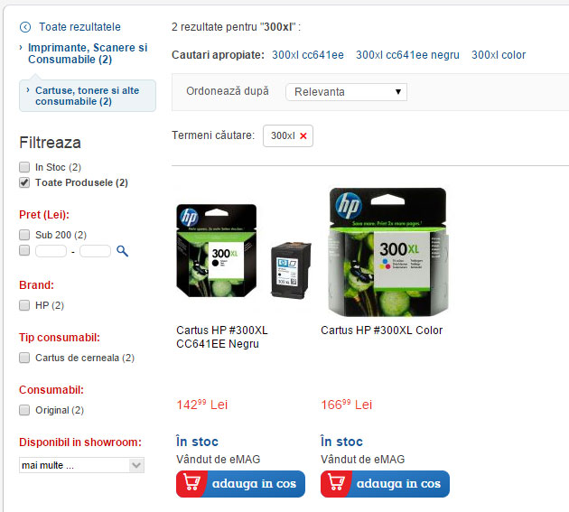Tick the Sub 200 price checkbox
The width and height of the screenshot is (569, 512).
[24, 235]
